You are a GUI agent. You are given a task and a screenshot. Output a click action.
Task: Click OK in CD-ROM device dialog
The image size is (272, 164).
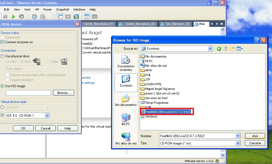coord(23,128)
